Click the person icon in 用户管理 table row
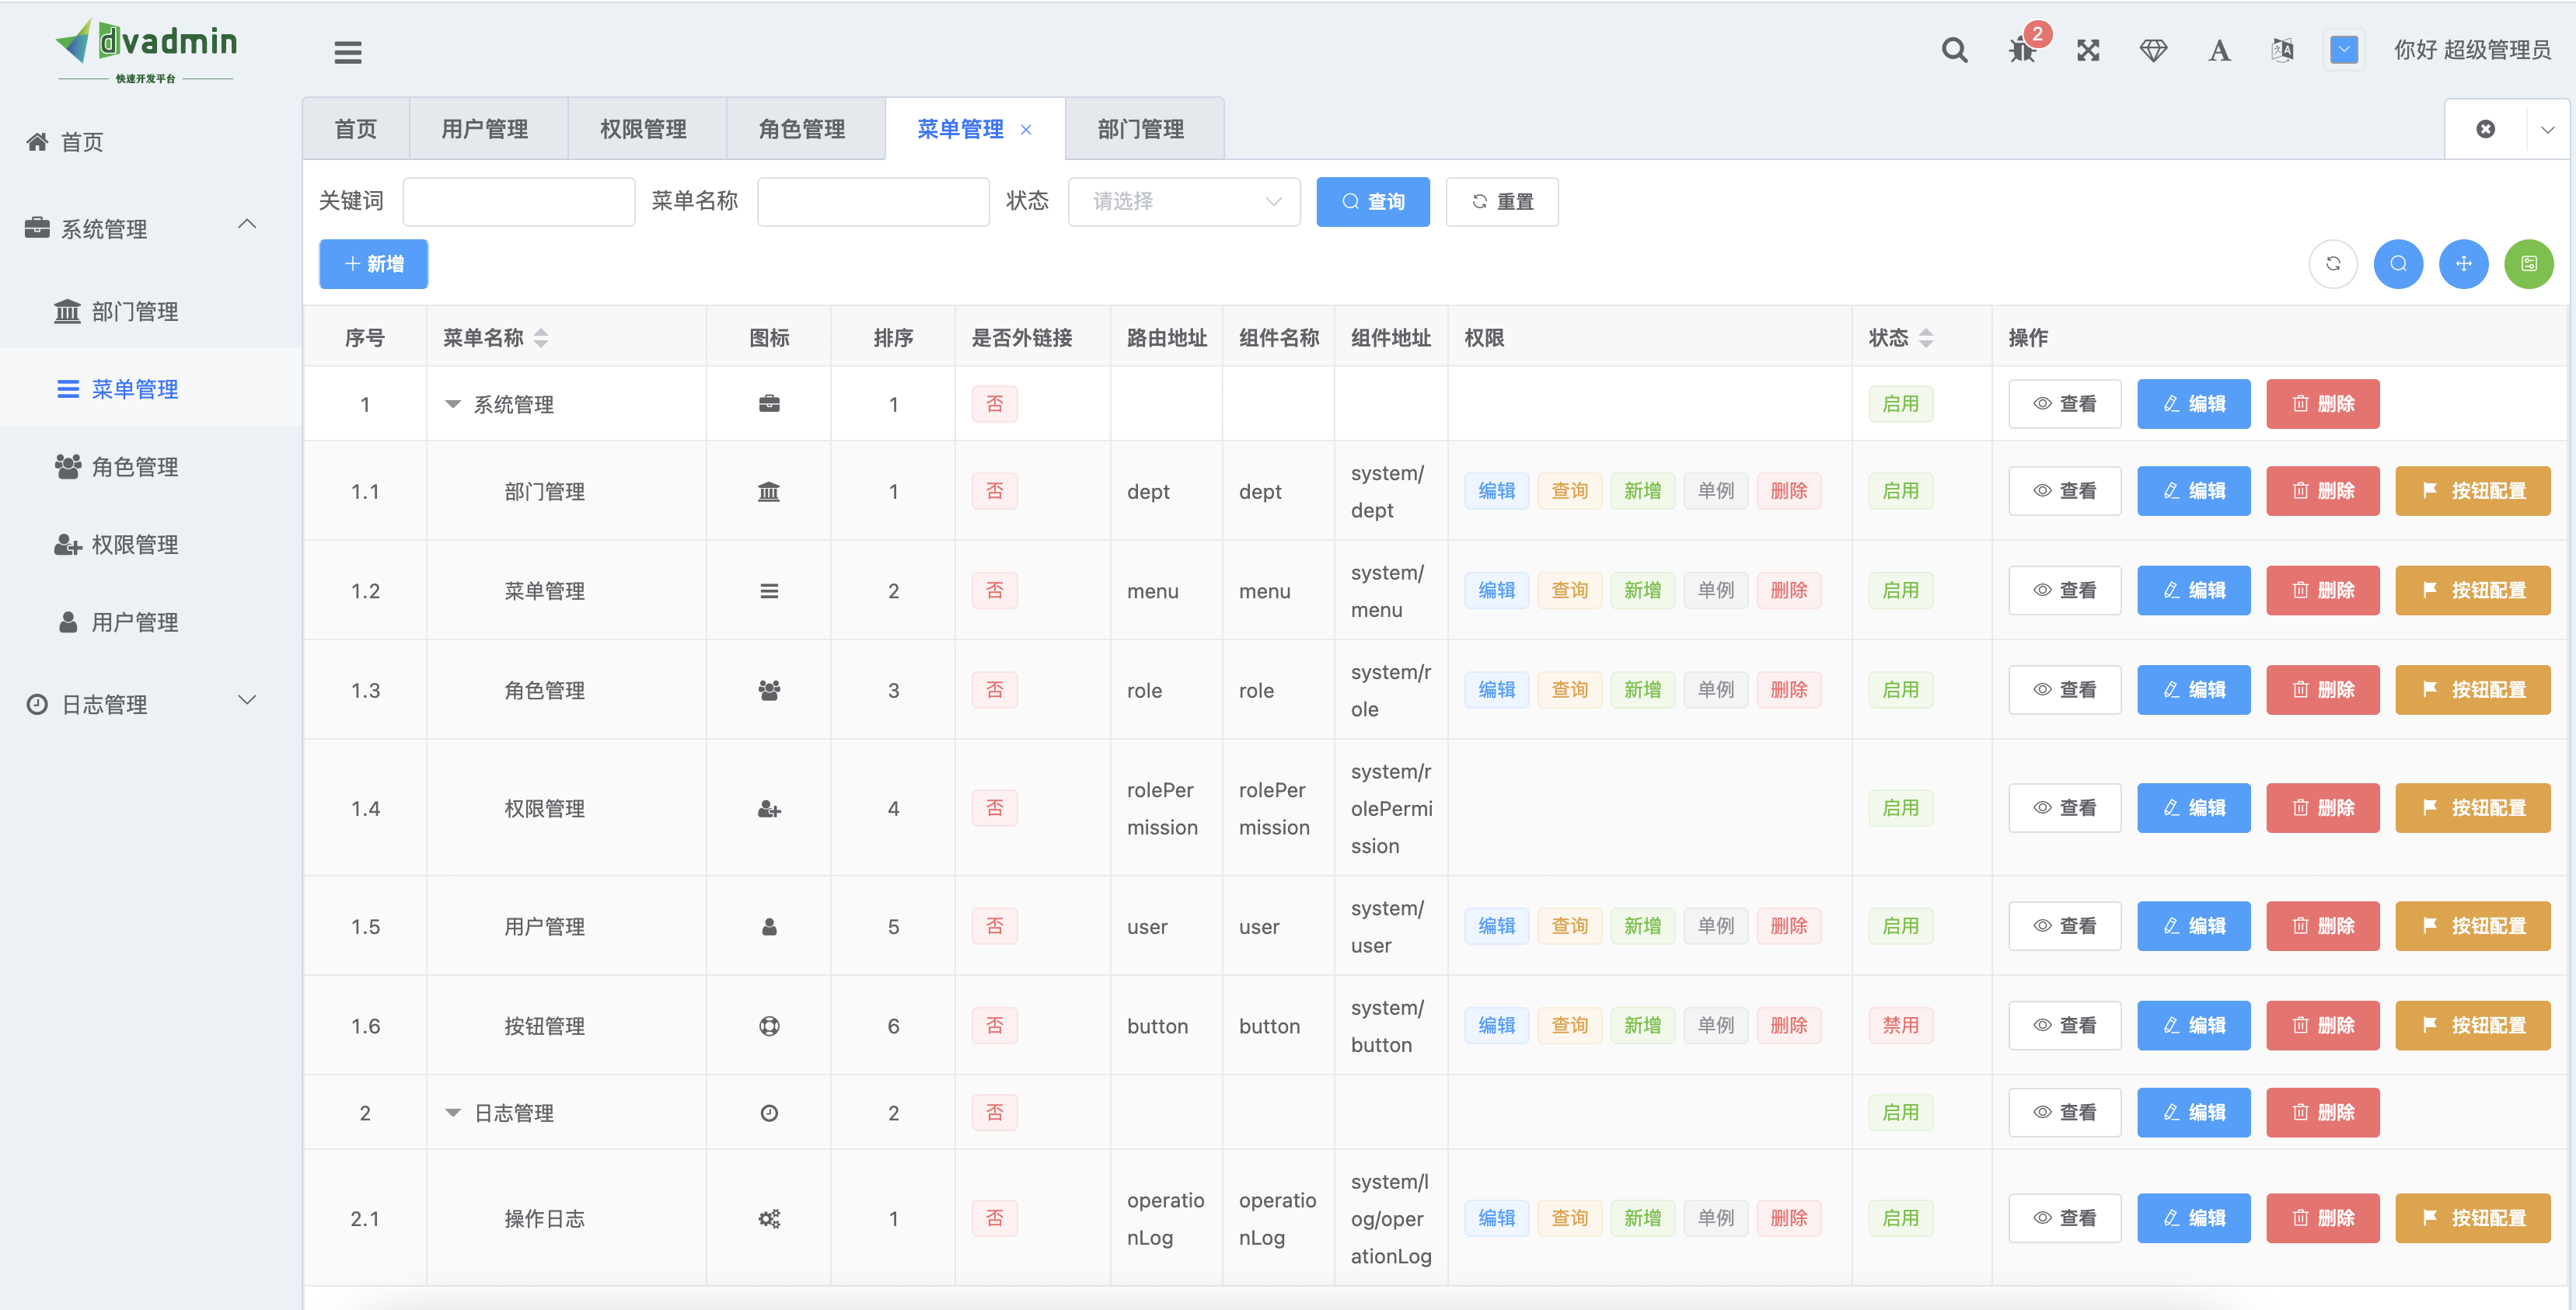The image size is (2576, 1310). point(769,926)
